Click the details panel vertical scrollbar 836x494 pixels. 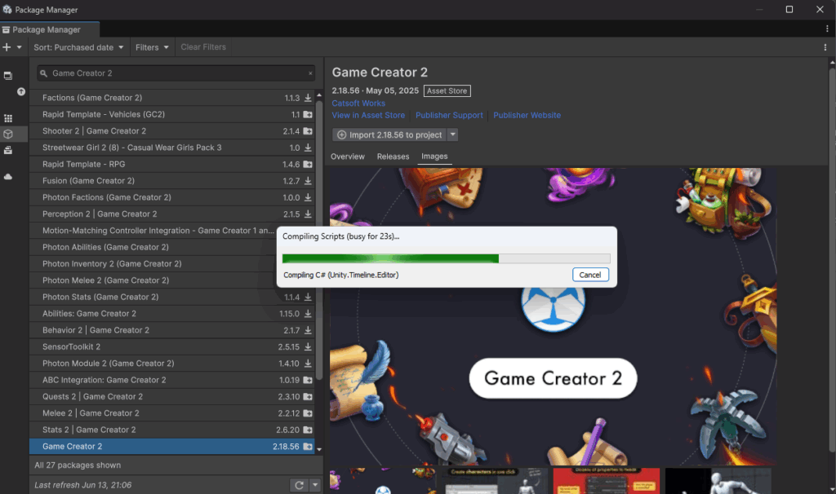[832, 261]
